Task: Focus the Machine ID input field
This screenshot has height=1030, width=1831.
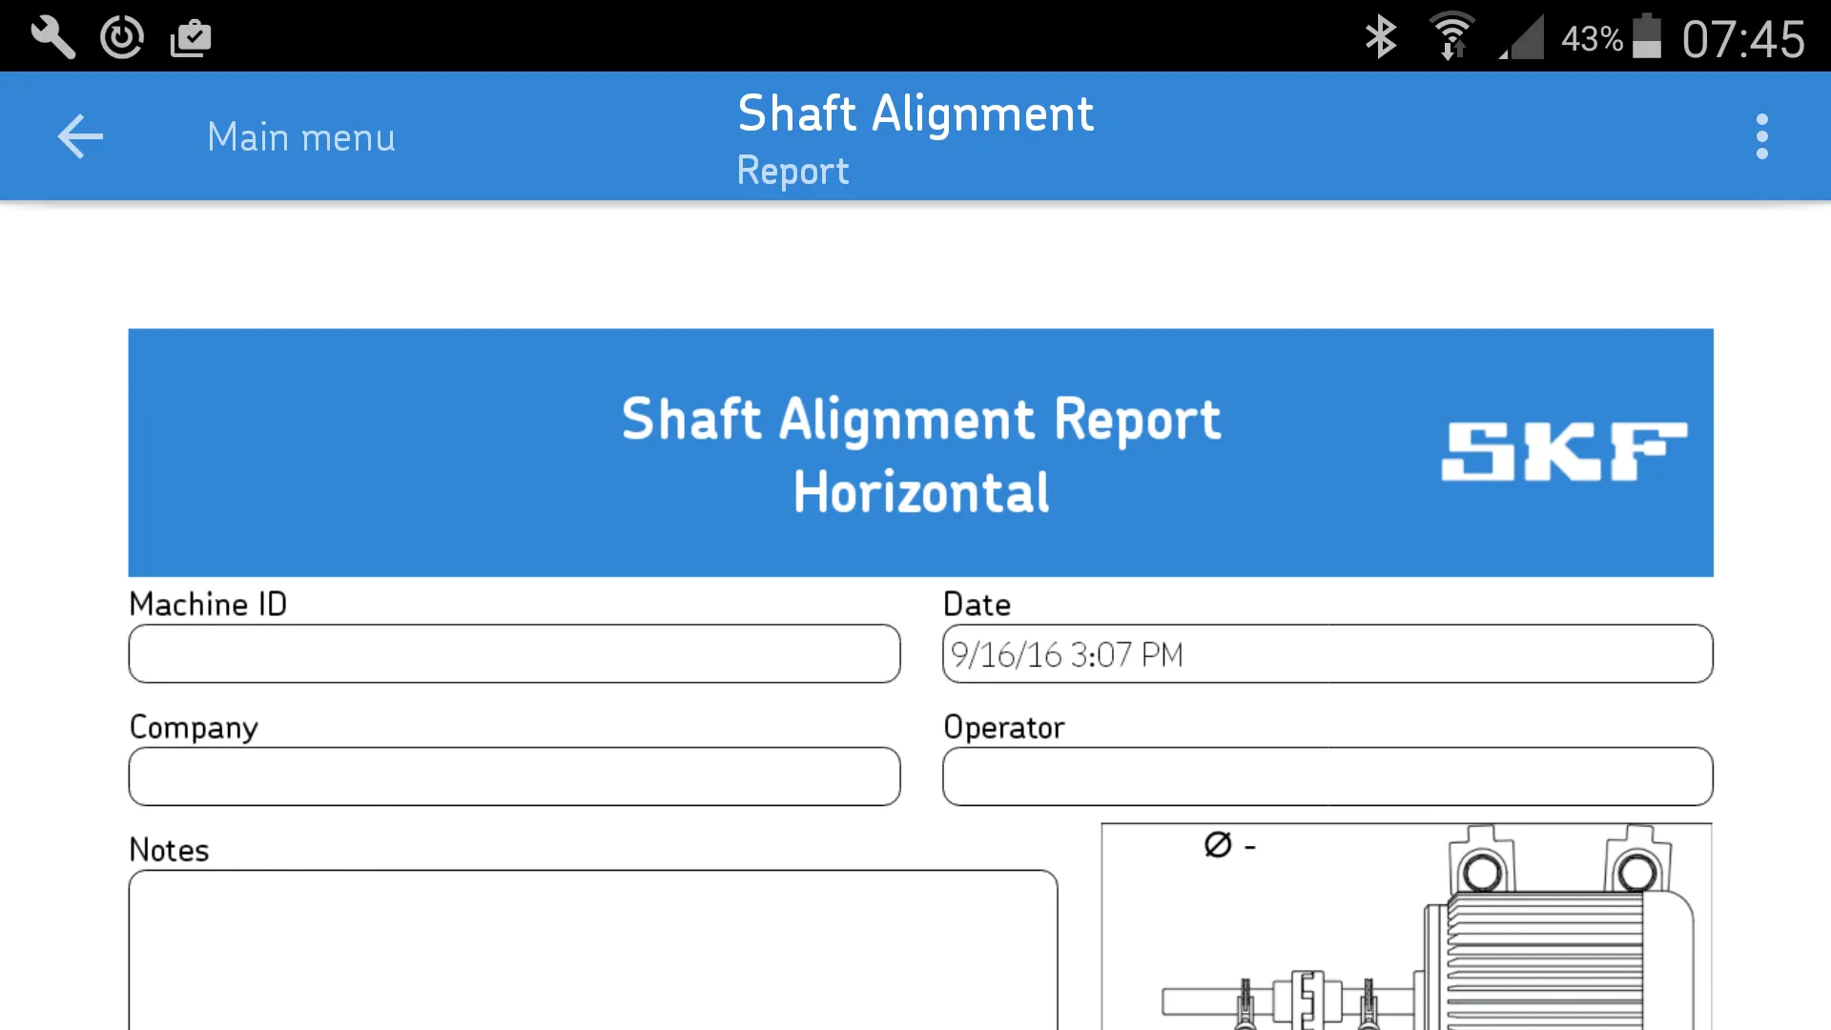Action: click(x=514, y=653)
